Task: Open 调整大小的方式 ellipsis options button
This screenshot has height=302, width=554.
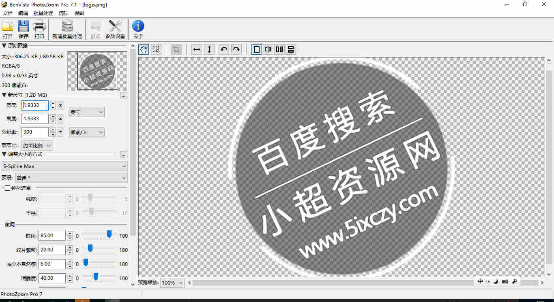Action: [124, 155]
